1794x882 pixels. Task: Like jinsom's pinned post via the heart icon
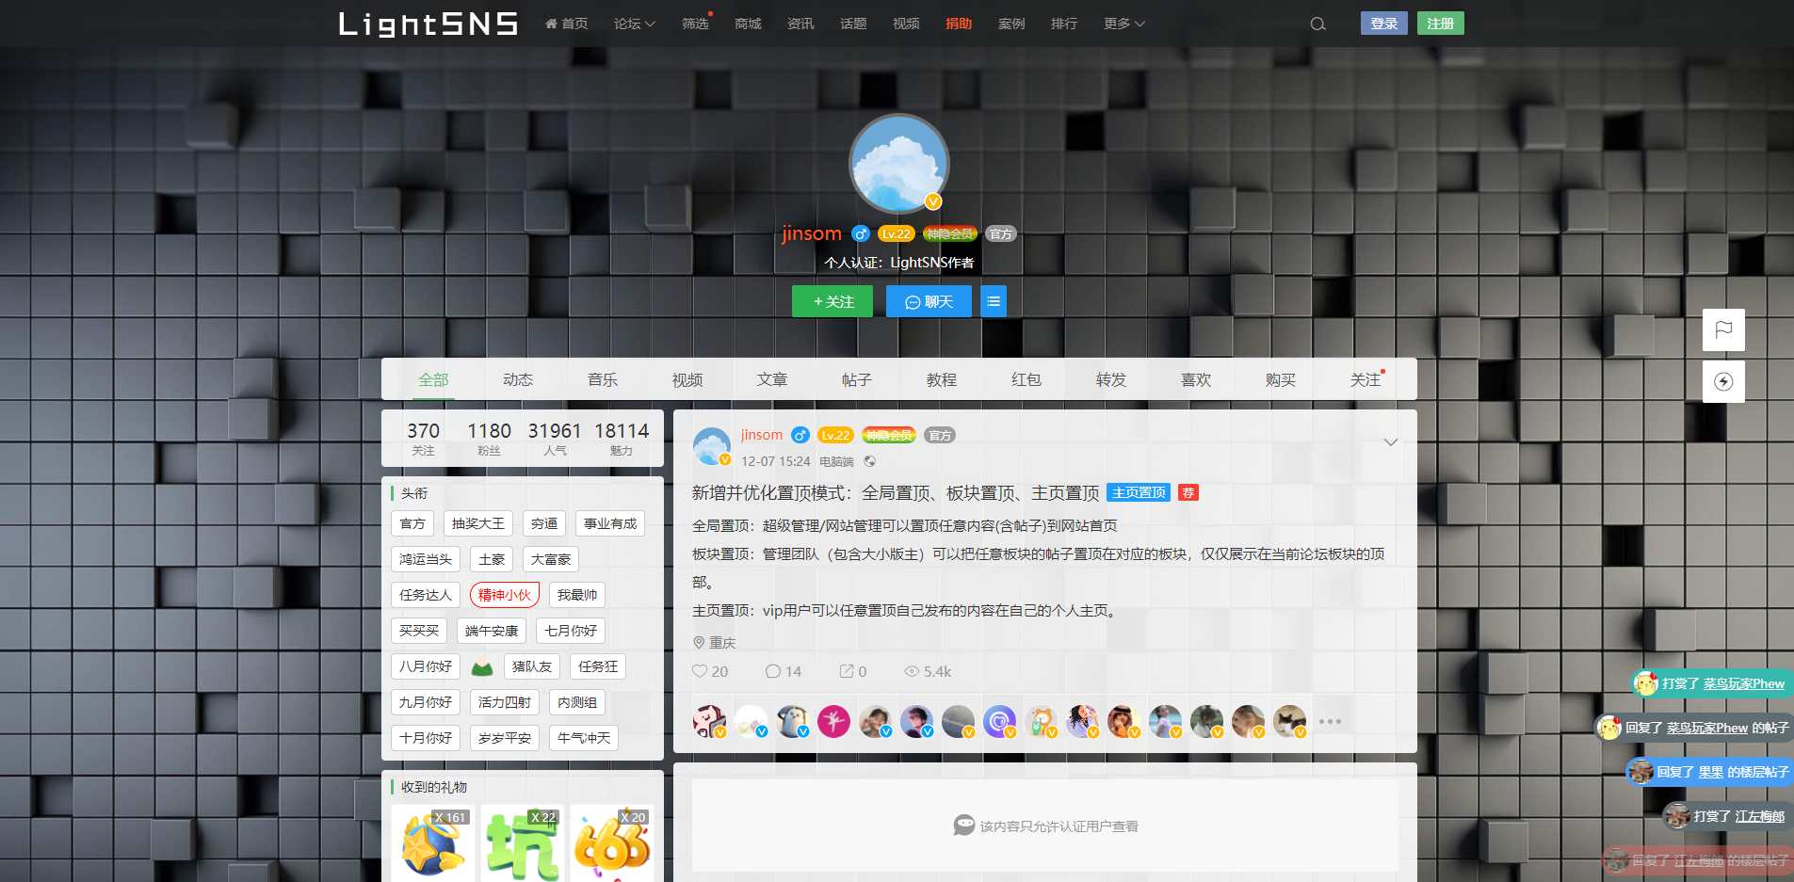click(x=699, y=671)
